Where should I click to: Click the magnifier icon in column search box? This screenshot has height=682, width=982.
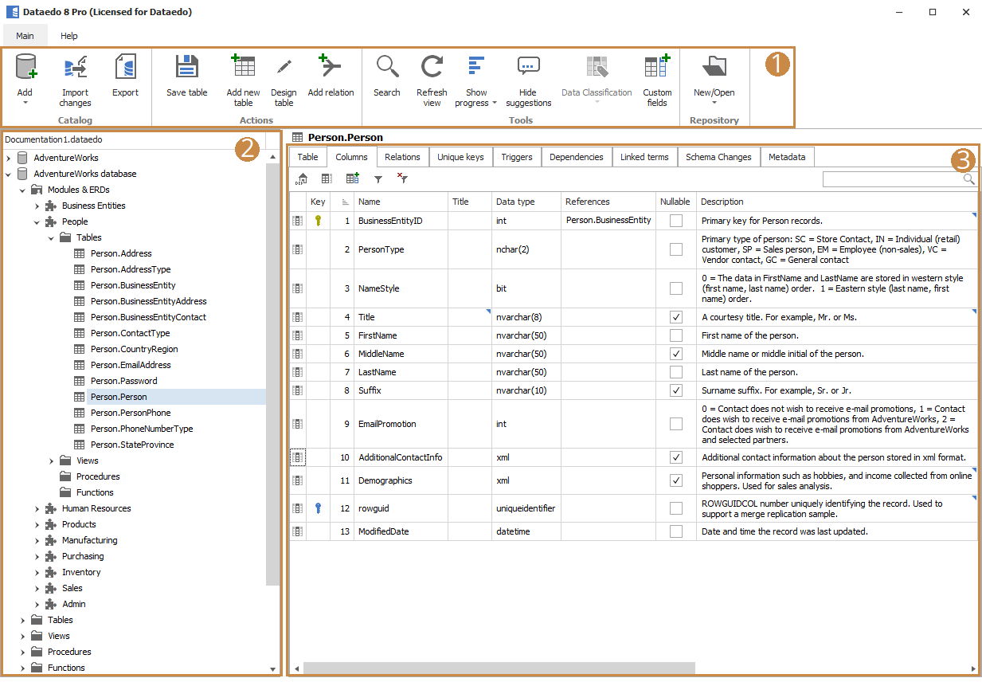pos(968,179)
